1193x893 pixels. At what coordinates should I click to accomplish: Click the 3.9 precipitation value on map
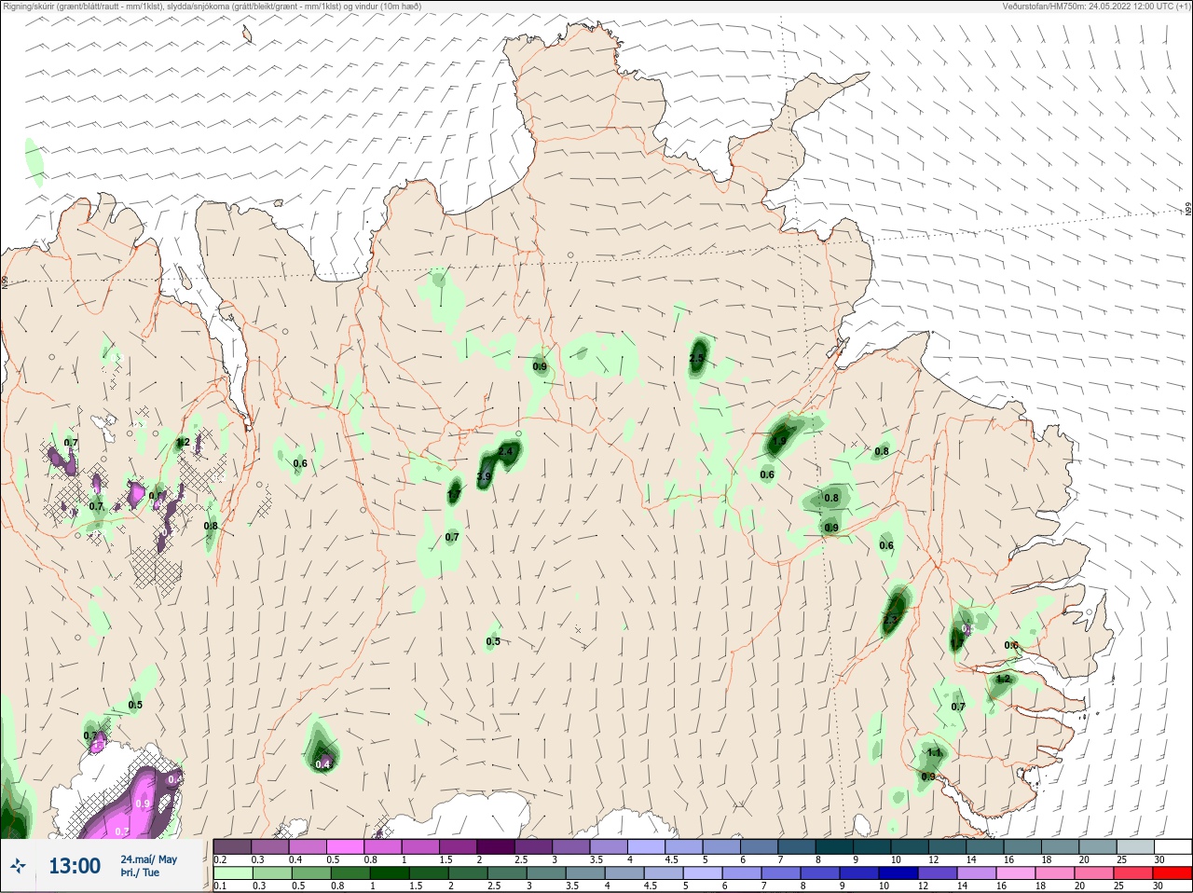pos(484,476)
